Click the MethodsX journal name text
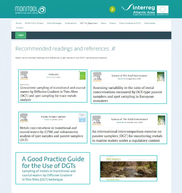This screenshot has height=193, width=182. (54, 74)
